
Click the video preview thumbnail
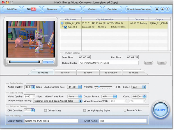(x=31, y=39)
